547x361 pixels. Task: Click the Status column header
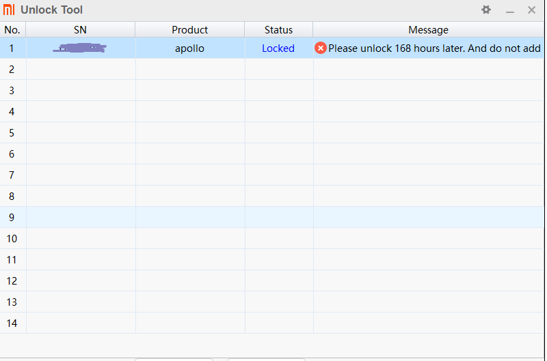tap(278, 30)
